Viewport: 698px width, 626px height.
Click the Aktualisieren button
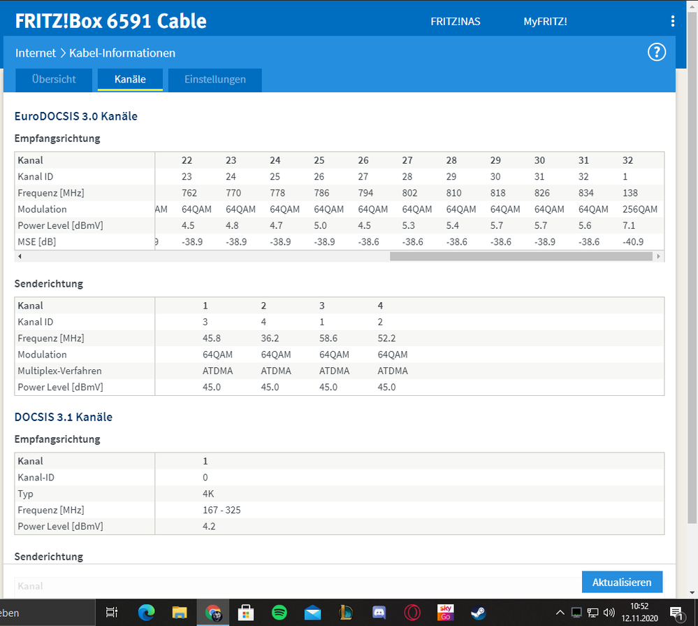[622, 582]
